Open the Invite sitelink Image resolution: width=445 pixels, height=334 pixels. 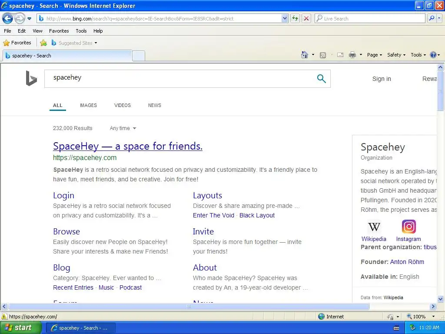pos(203,231)
